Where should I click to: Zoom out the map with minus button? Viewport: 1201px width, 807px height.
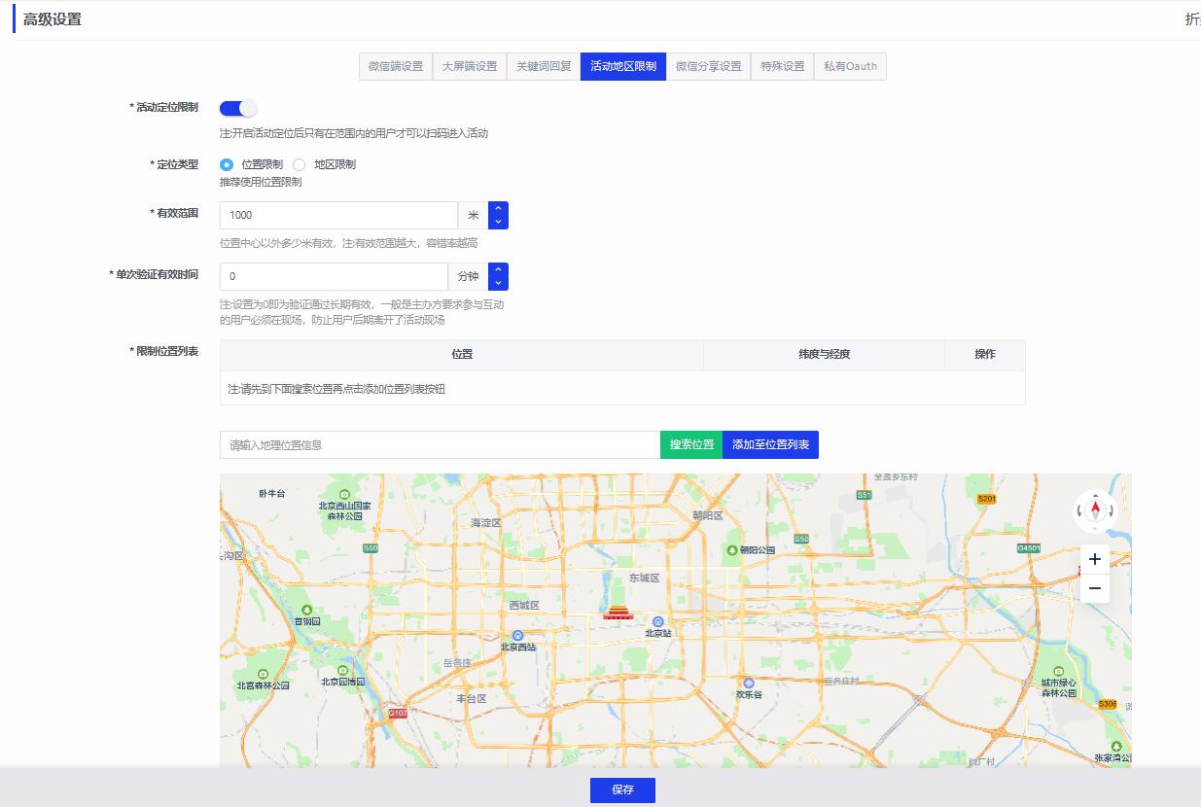[x=1095, y=588]
